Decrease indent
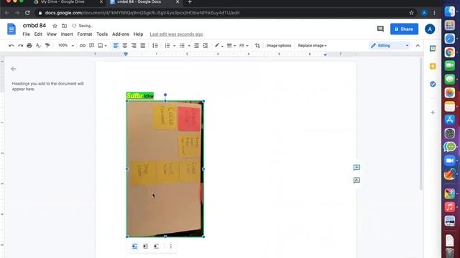460x258 pixels. 196,46
